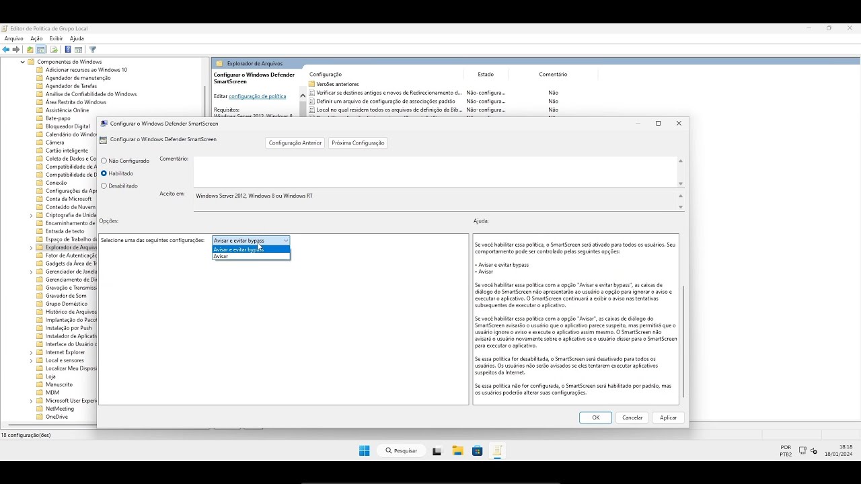This screenshot has width=861, height=484.
Task: Open the Ajuda menu
Action: tap(77, 38)
